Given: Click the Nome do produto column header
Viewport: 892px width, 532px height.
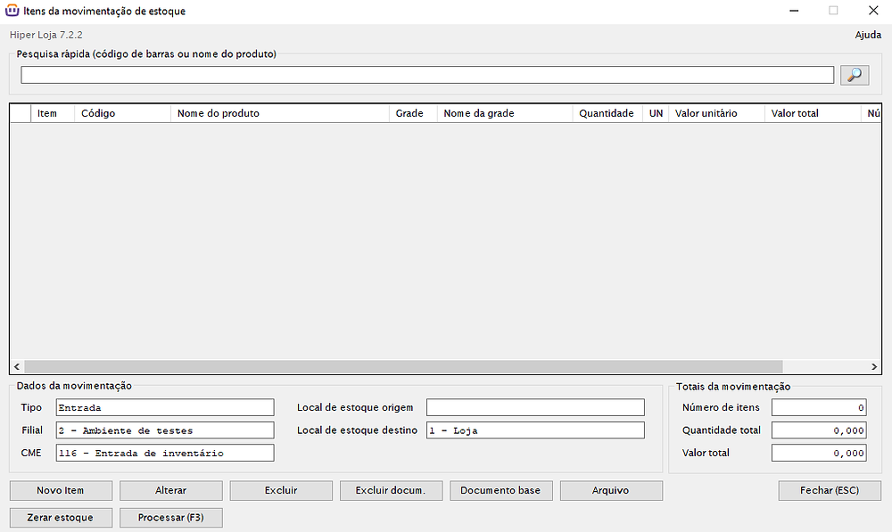Looking at the screenshot, I should coord(280,113).
